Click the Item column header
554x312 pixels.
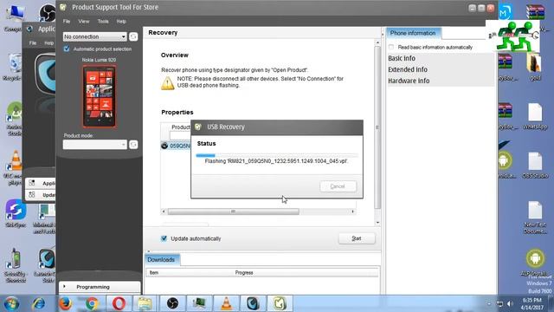pyautogui.click(x=154, y=273)
